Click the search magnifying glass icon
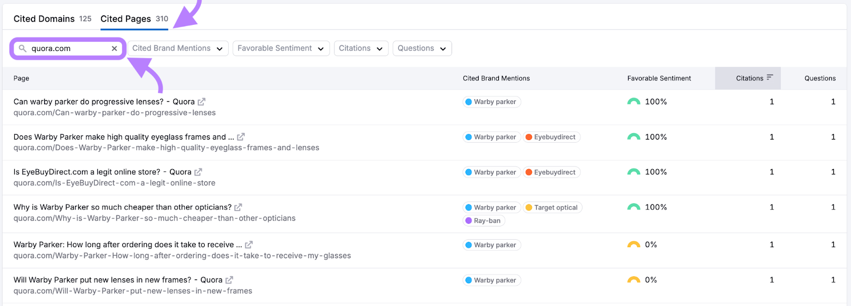The width and height of the screenshot is (851, 306). pos(23,48)
